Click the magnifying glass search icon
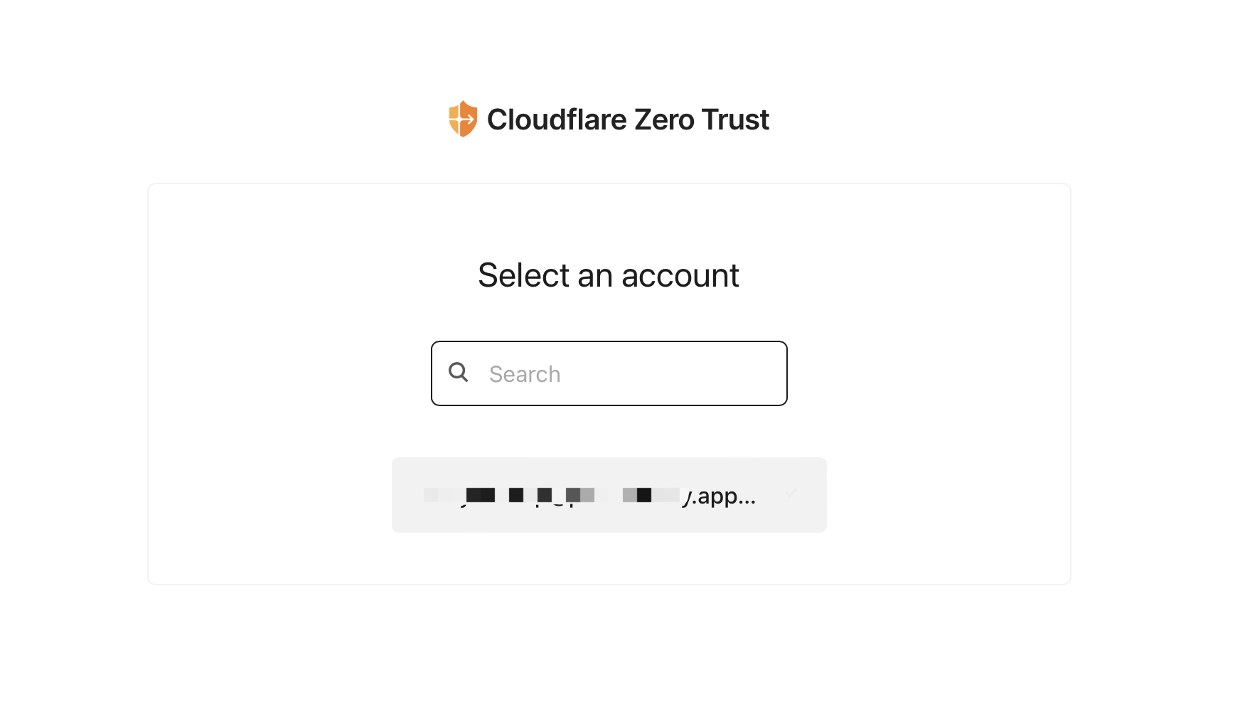The image size is (1240, 707). coord(459,372)
